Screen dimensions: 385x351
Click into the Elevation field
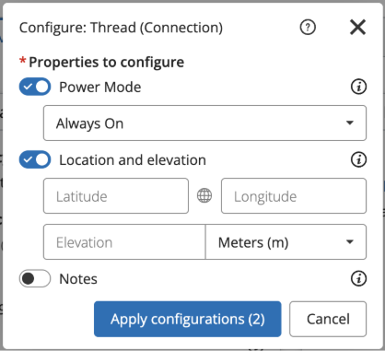[124, 242]
